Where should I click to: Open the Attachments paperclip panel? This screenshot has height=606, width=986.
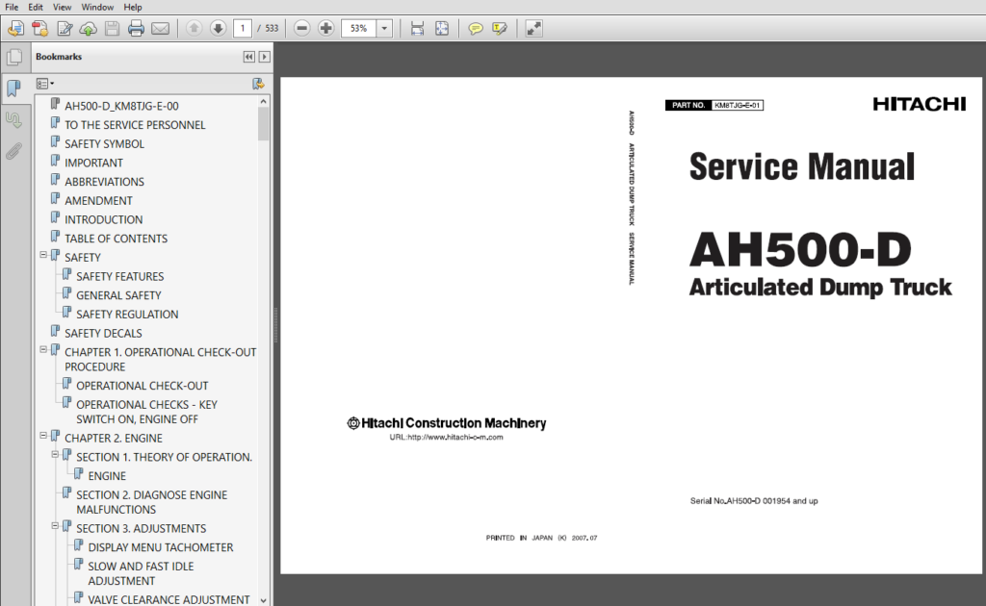[x=13, y=151]
